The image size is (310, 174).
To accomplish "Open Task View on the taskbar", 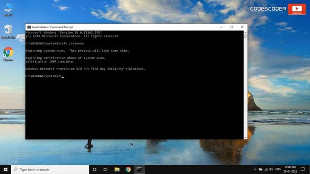I will coord(106,170).
